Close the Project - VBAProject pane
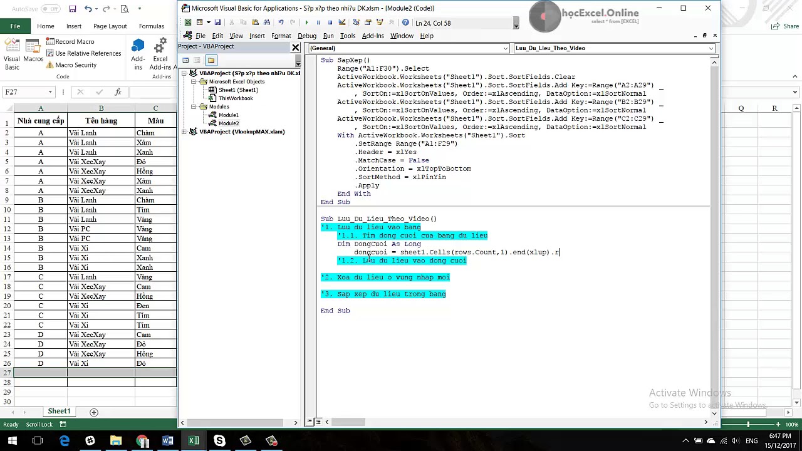The image size is (802, 451). click(x=296, y=47)
